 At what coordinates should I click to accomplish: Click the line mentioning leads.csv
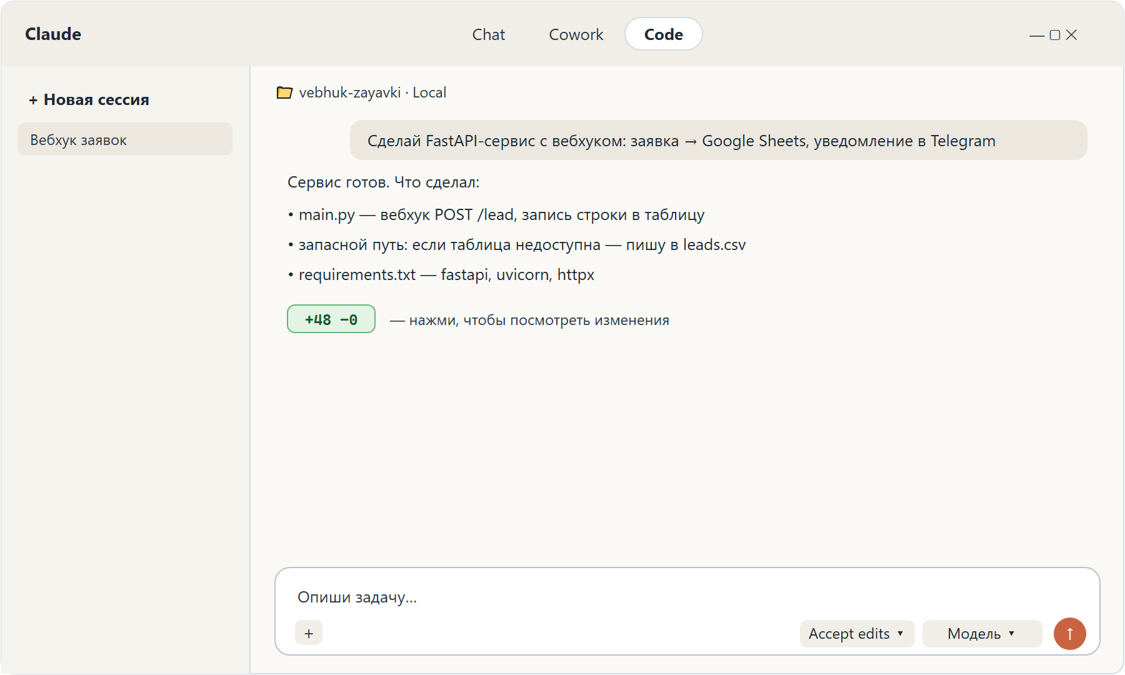[517, 244]
